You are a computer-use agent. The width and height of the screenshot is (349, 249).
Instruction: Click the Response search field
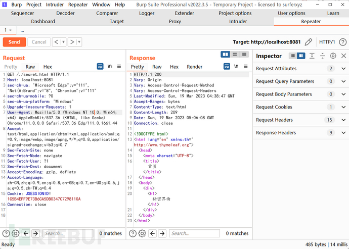point(194,233)
